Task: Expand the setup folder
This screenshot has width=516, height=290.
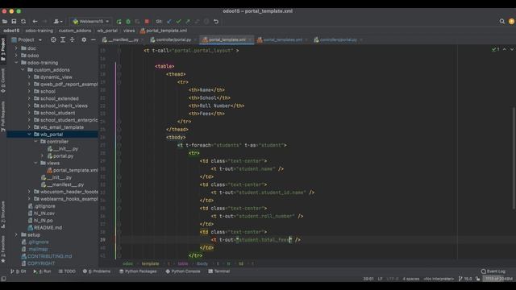Action: point(16,234)
